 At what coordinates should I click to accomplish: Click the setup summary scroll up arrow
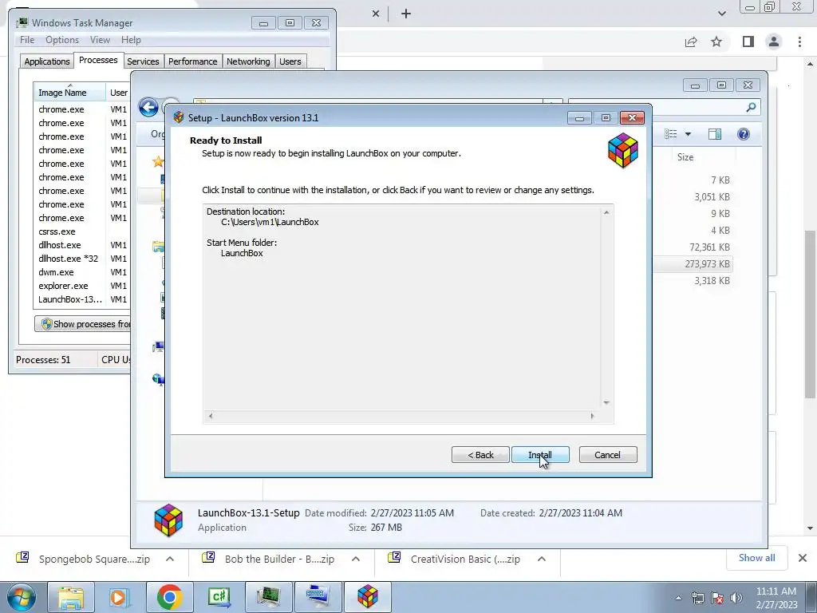(x=606, y=212)
